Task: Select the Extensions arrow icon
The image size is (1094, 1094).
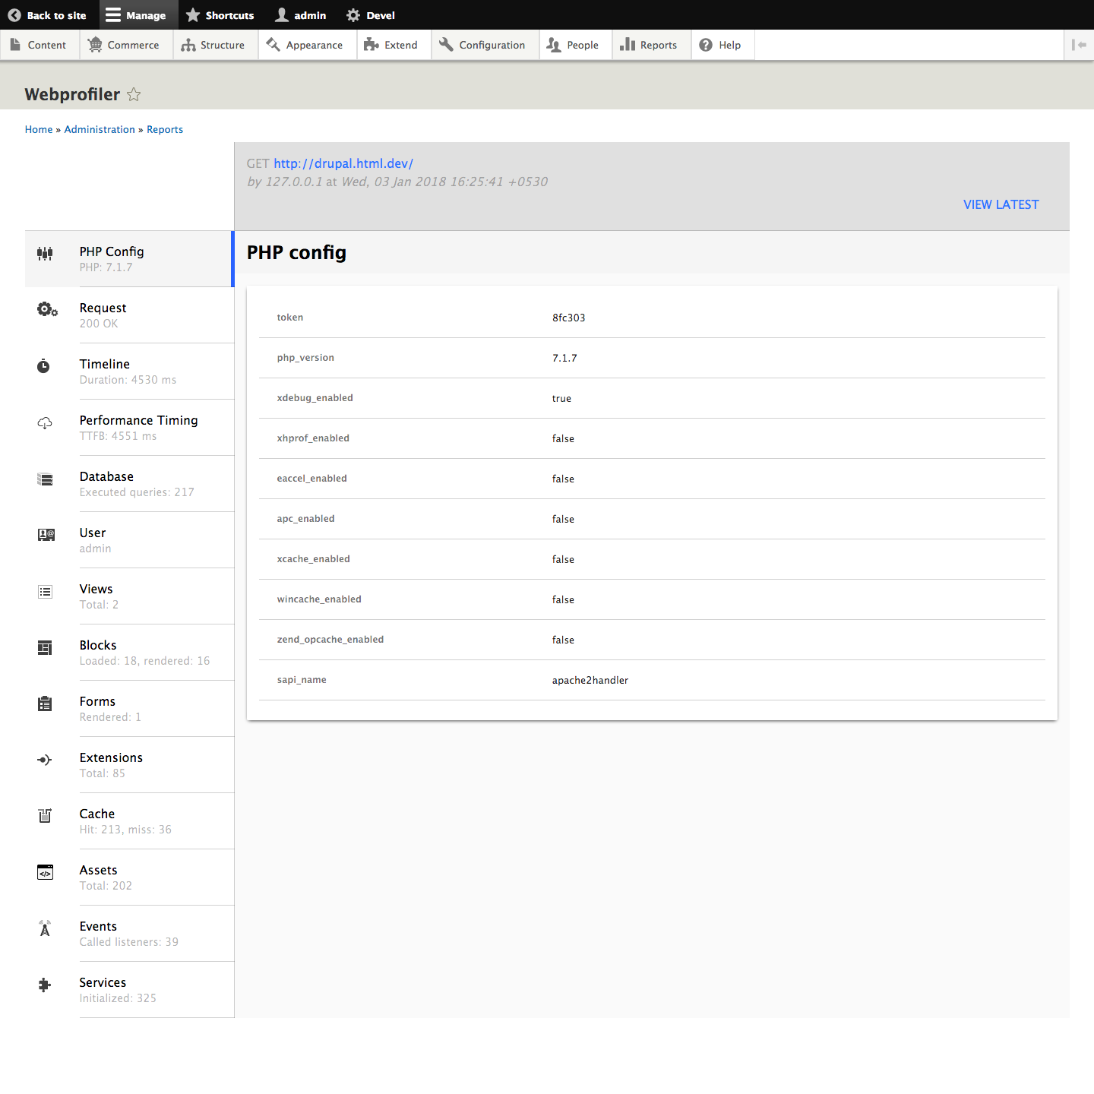Action: point(45,760)
